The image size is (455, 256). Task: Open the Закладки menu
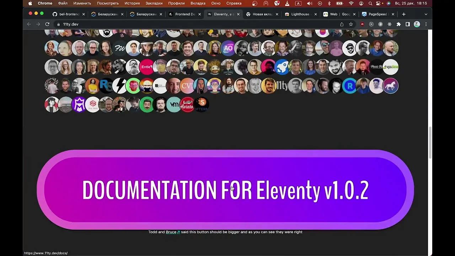(154, 3)
